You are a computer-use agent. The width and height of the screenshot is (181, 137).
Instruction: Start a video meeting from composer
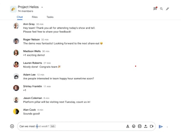(x=152, y=126)
